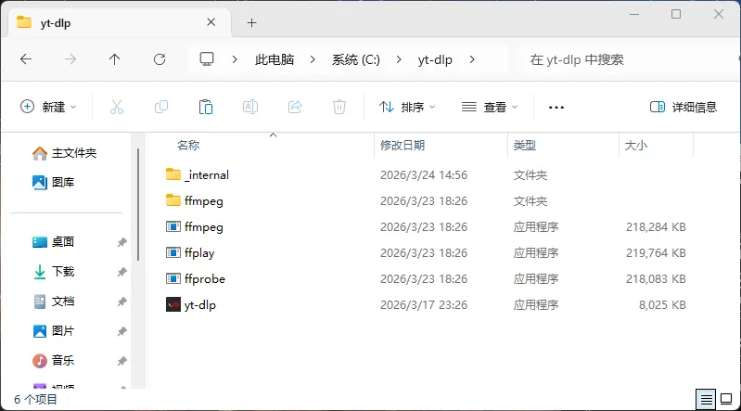Image resolution: width=741 pixels, height=411 pixels.
Task: Click 此电脑 in the breadcrumb
Action: [275, 59]
